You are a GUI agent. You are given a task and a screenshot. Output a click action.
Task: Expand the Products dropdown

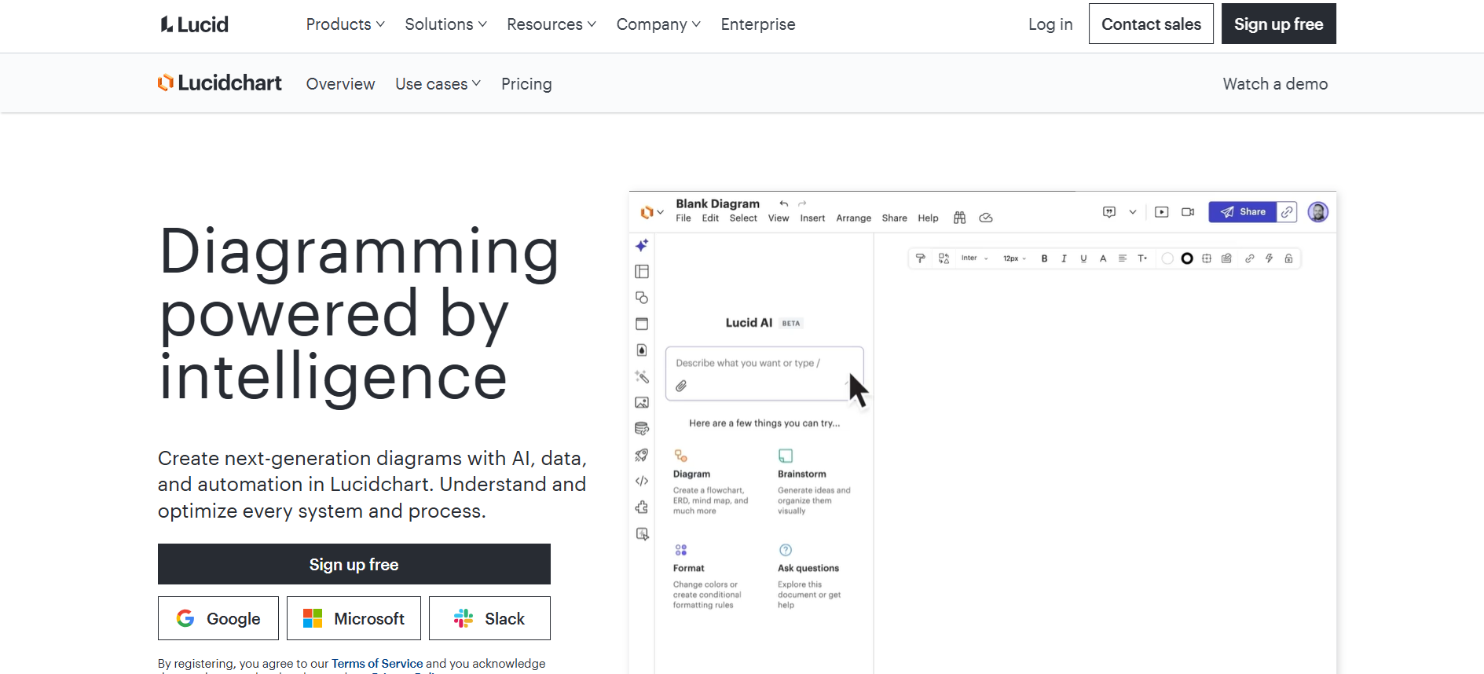click(345, 24)
